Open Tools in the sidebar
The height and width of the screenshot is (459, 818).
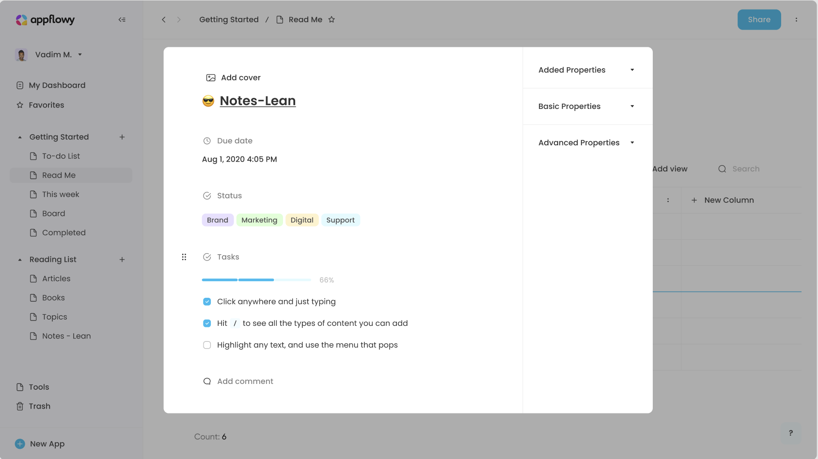pyautogui.click(x=39, y=387)
